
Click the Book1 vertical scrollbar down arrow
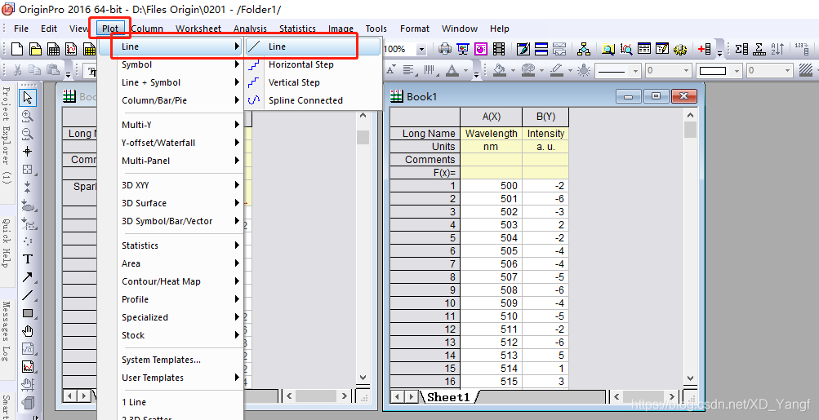pyautogui.click(x=690, y=378)
